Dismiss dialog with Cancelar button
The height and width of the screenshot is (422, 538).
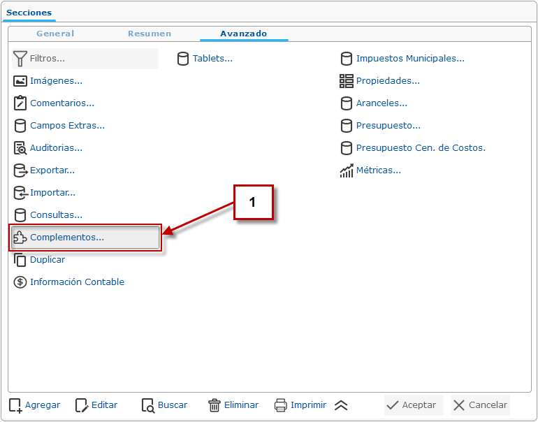click(480, 405)
